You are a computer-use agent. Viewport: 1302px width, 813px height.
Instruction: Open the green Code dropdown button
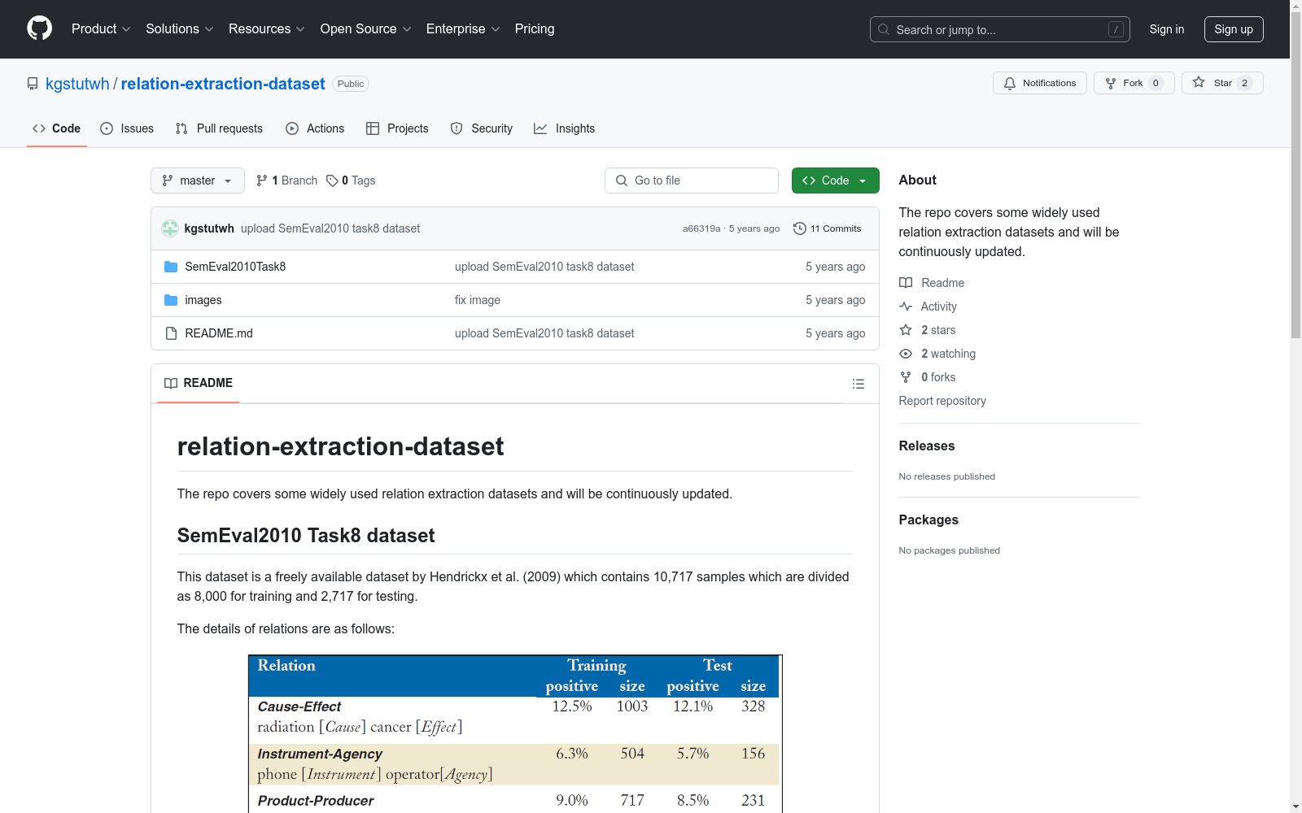pyautogui.click(x=836, y=180)
